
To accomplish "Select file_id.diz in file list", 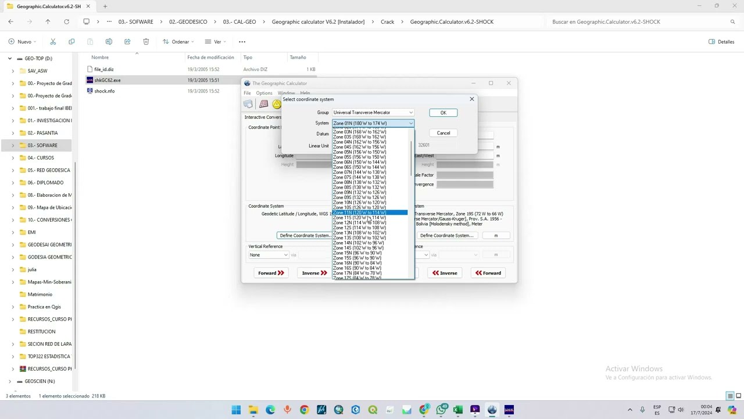I will (104, 69).
